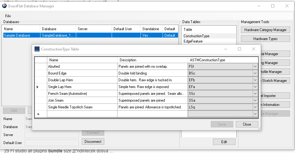
Task: Open ASTM dropdown for Join Seam row
Action: coord(255,100)
